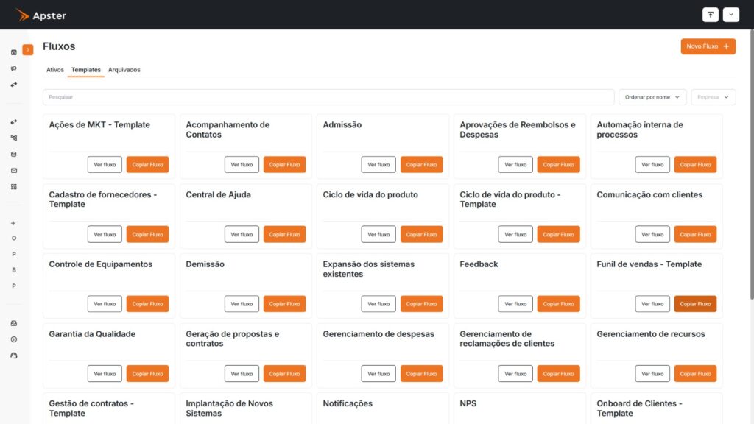Expand the sidebar with orange arrow button
The image size is (754, 424).
point(28,49)
